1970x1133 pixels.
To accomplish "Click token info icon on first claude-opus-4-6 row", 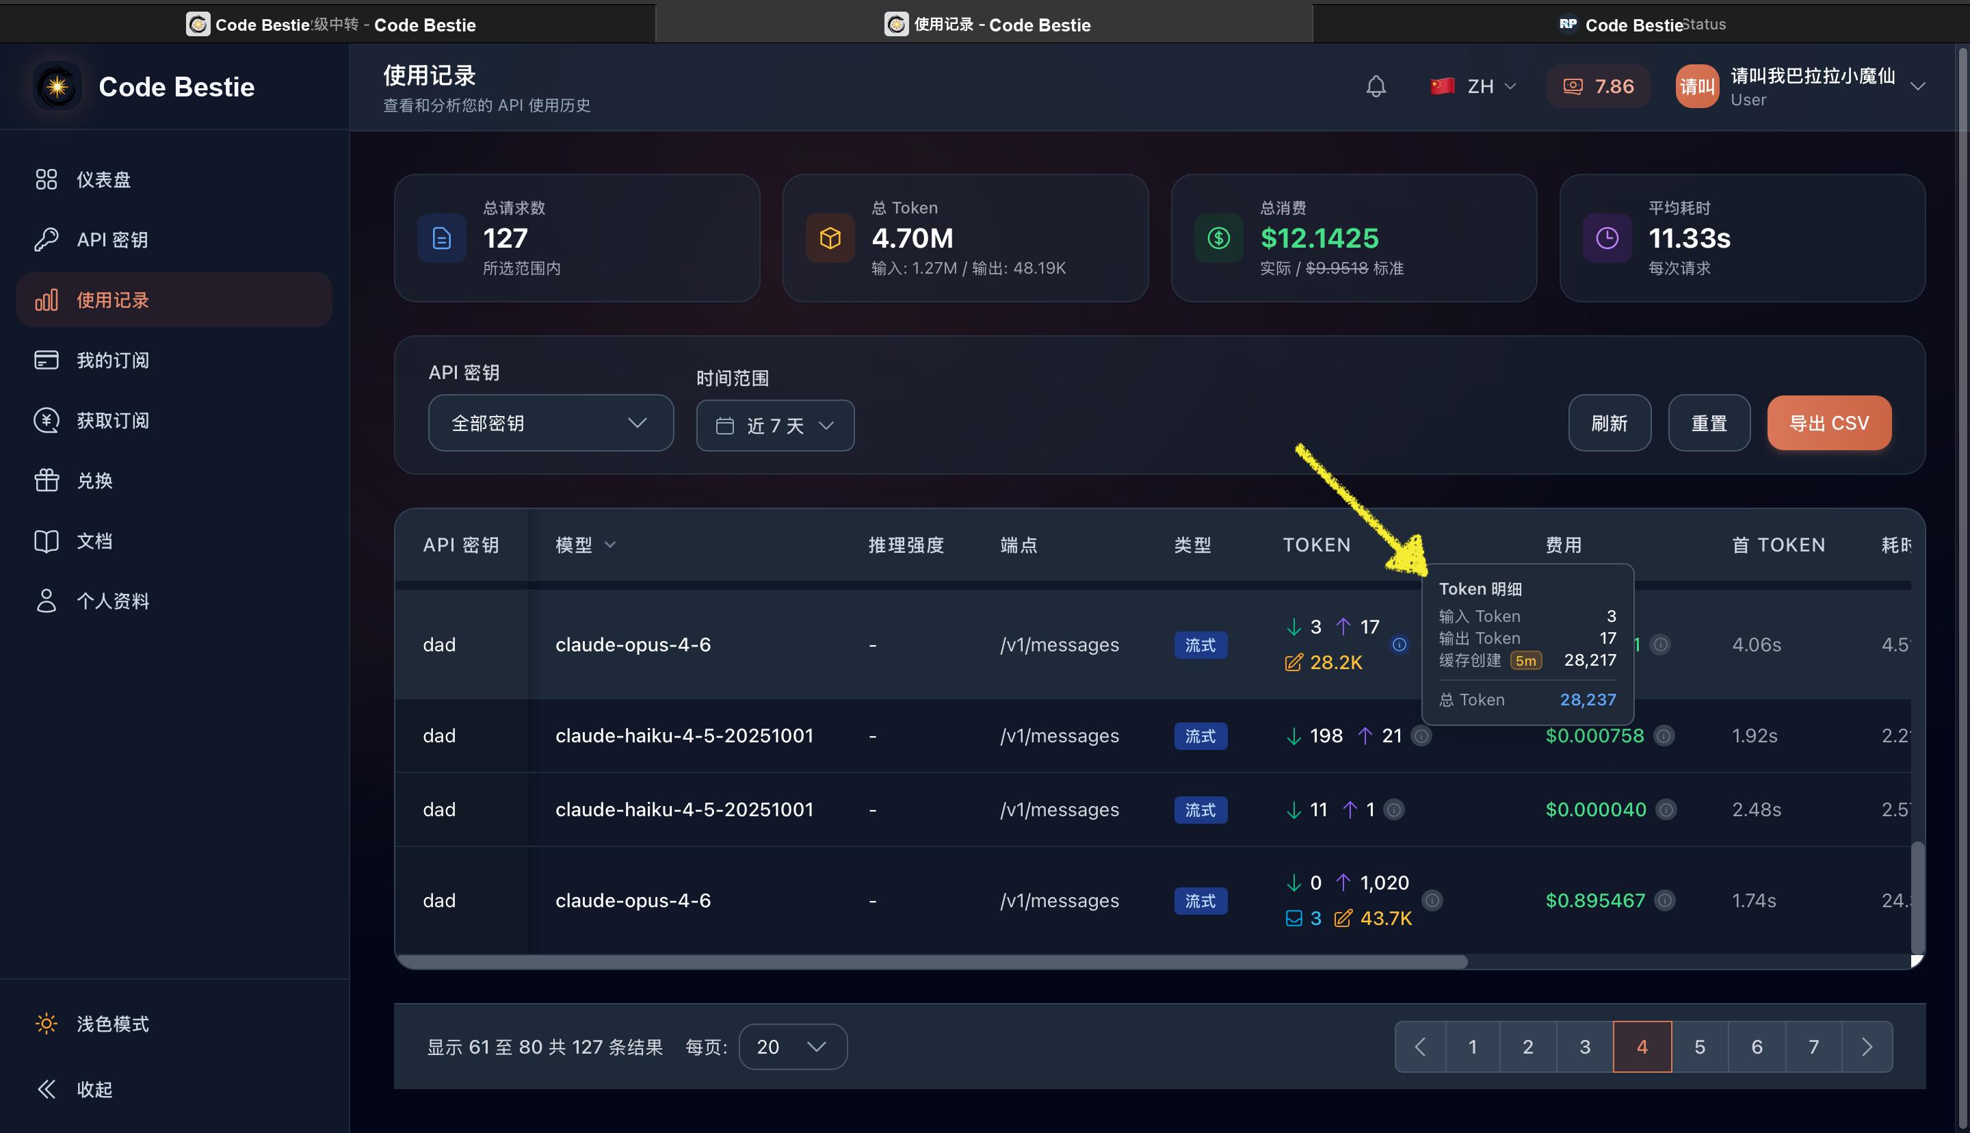I will [1398, 644].
